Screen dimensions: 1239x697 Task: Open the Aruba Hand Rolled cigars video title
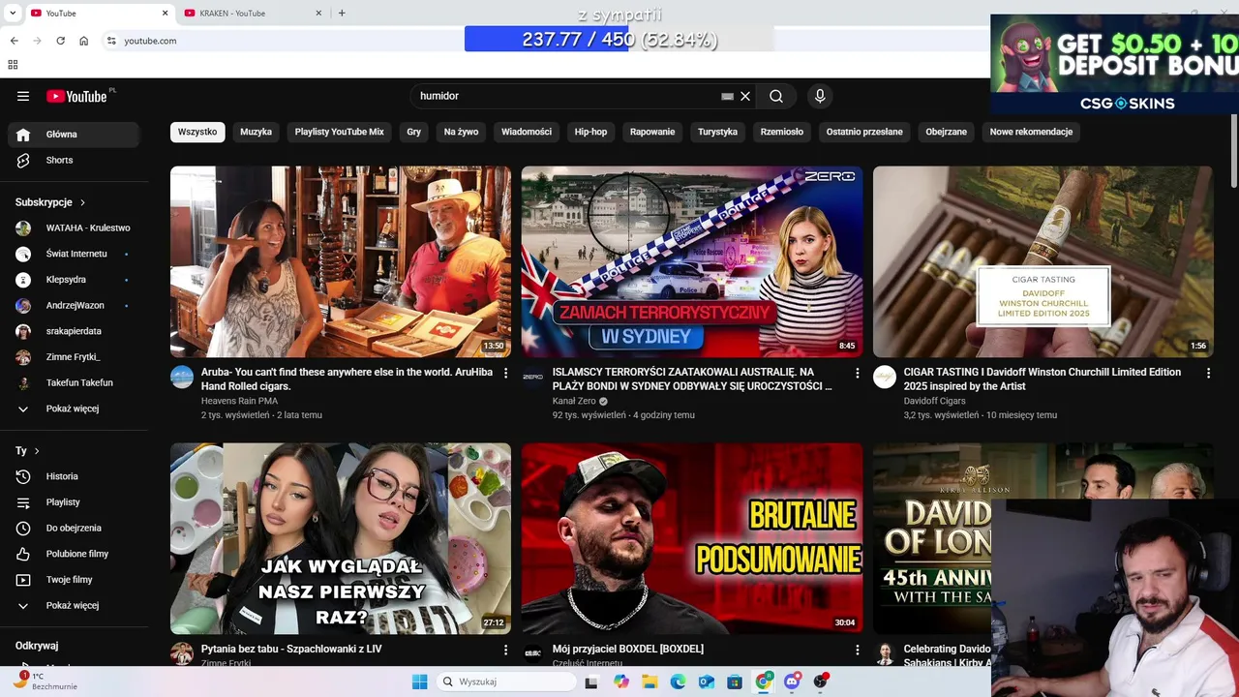point(347,379)
